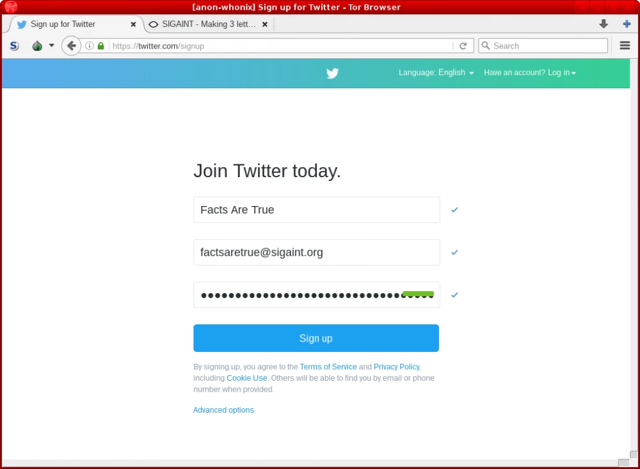Open a new tab with plus icon
The width and height of the screenshot is (640, 469).
click(627, 24)
